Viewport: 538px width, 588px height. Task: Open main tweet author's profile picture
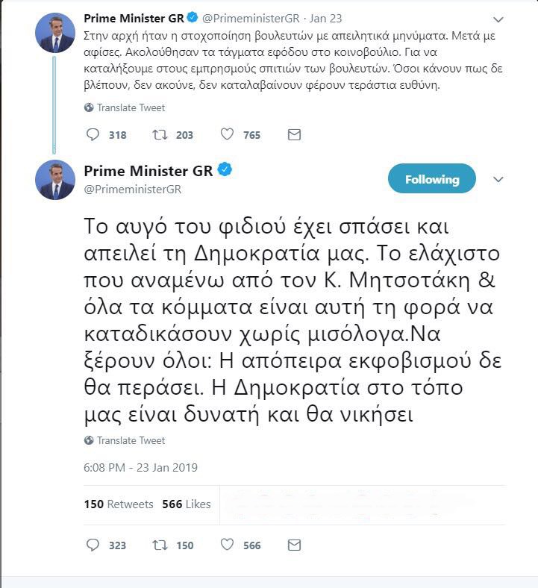[56, 180]
